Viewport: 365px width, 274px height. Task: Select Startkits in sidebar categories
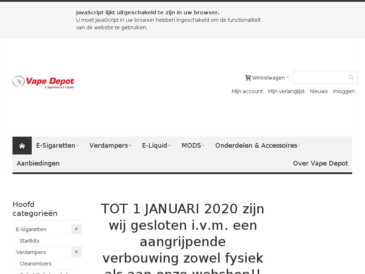[x=30, y=241]
